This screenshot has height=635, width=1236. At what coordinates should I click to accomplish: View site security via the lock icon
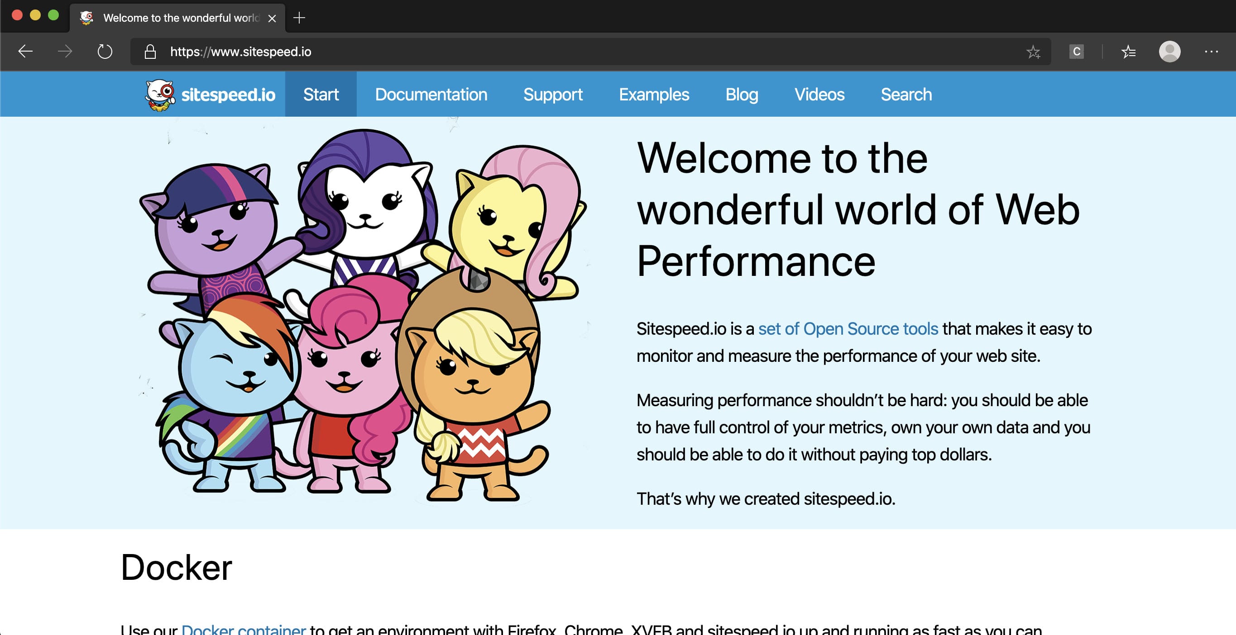[x=150, y=51]
